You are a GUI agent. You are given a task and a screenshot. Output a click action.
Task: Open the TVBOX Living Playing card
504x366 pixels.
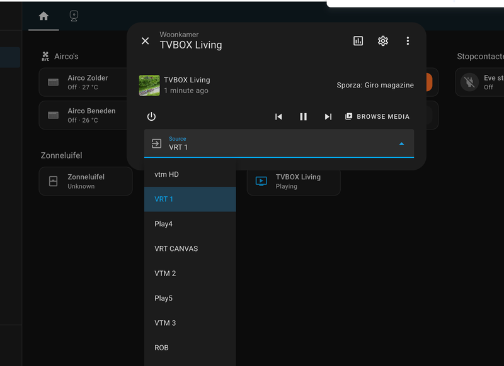(294, 182)
